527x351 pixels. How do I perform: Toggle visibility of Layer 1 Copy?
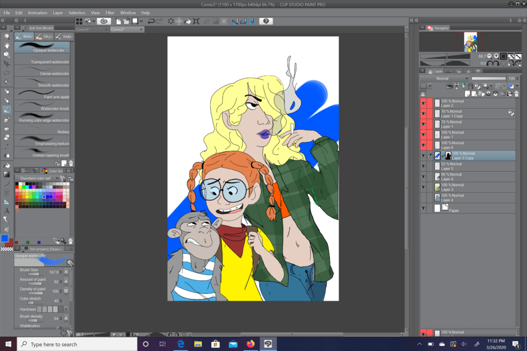423,114
